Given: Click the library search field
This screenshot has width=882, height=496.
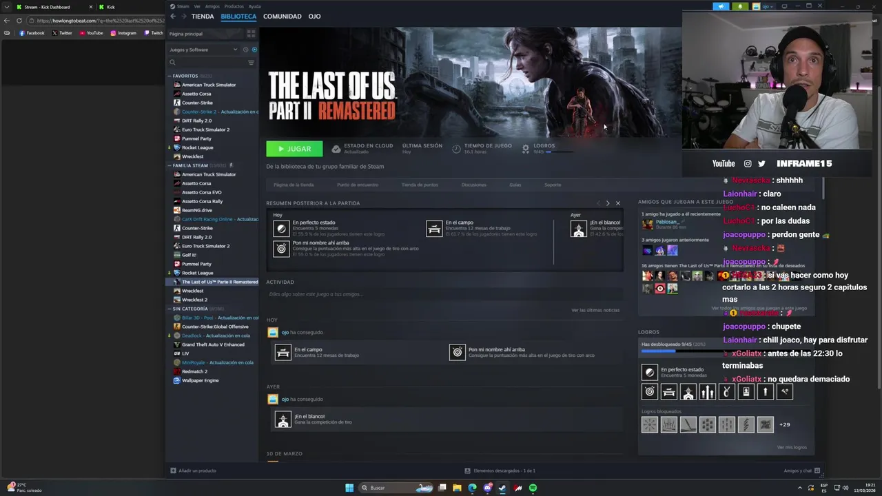Looking at the screenshot, I should point(207,63).
